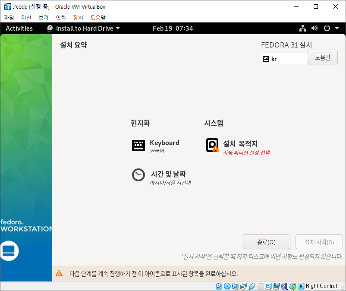The width and height of the screenshot is (346, 291).
Task: Open the 도움말 menu in menu bar
Action: [x=98, y=18]
